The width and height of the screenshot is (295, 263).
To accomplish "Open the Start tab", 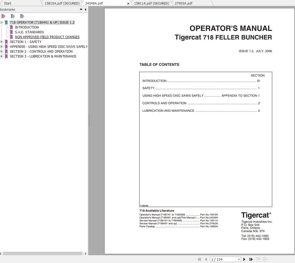I will click(7, 3).
